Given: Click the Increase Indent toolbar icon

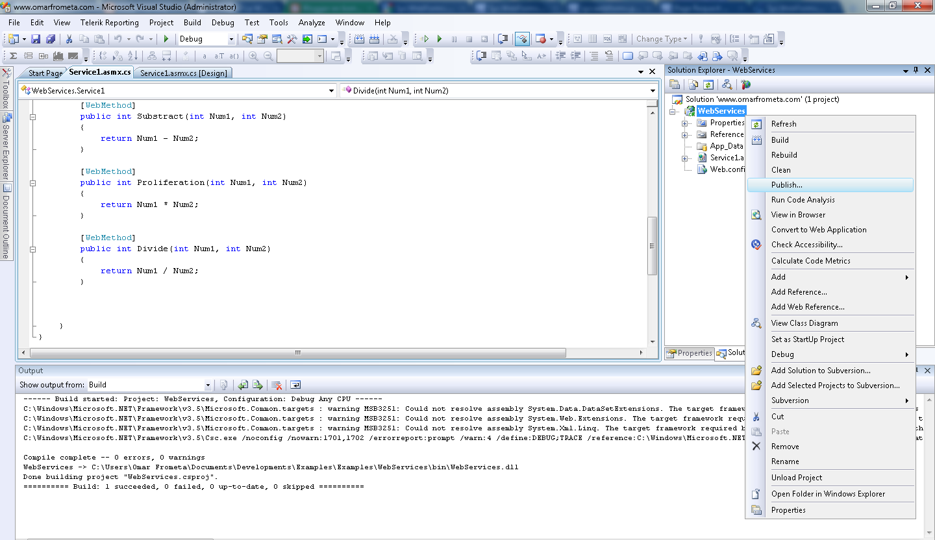Looking at the screenshot, I should click(x=575, y=56).
